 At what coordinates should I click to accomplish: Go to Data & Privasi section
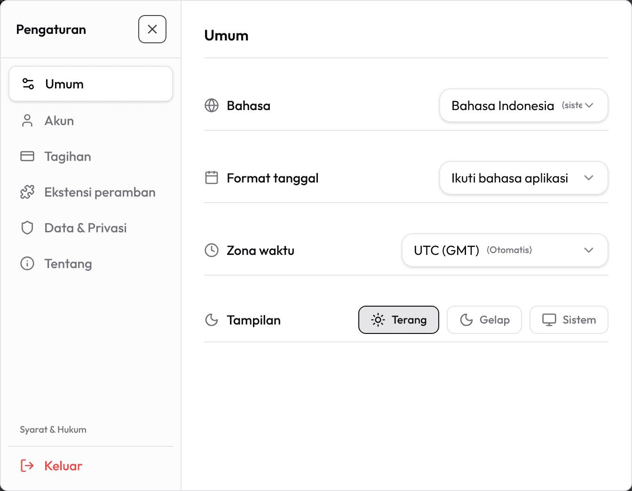(91, 228)
